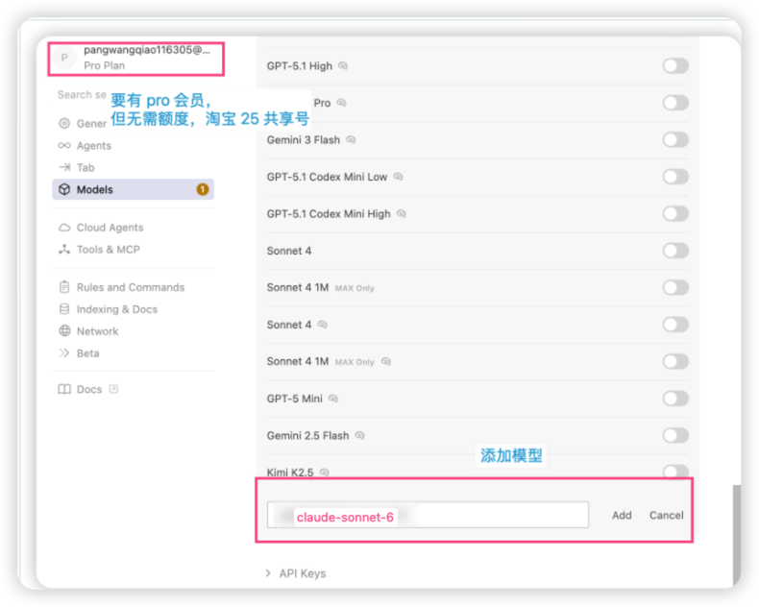Image resolution: width=759 pixels, height=607 pixels.
Task: Click the thinking icon in the Pro model row
Action: pos(341,103)
